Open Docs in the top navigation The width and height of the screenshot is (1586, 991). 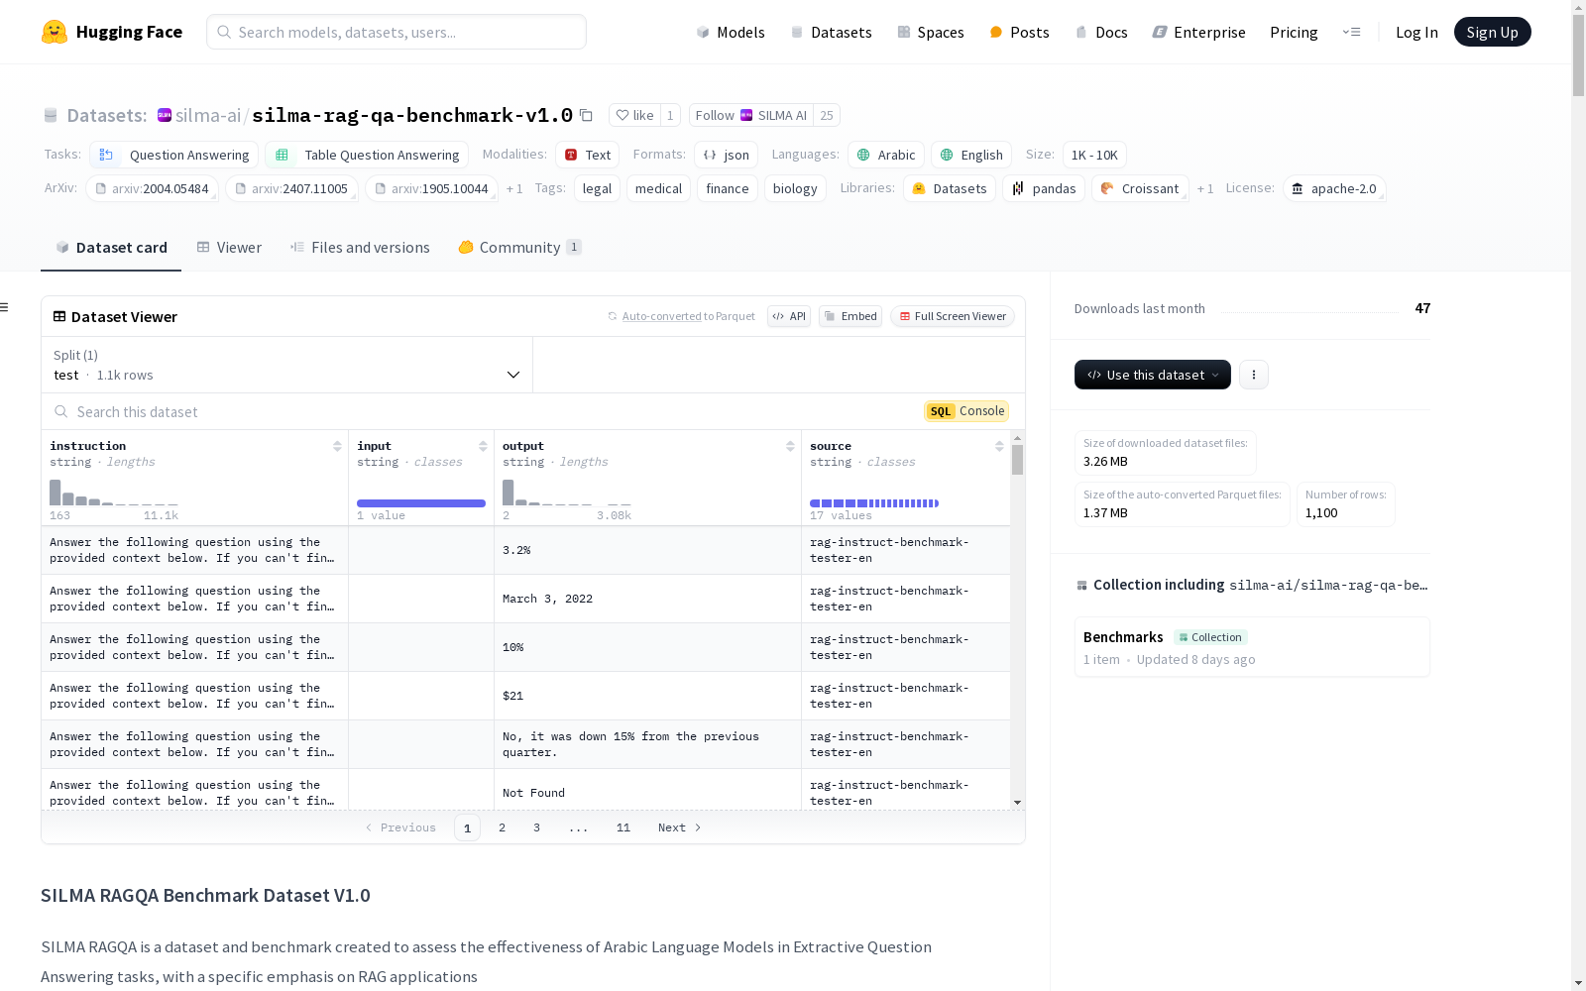(x=1101, y=32)
